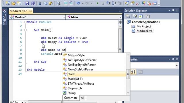Open the active documents list dropdown

[x=120, y=11]
